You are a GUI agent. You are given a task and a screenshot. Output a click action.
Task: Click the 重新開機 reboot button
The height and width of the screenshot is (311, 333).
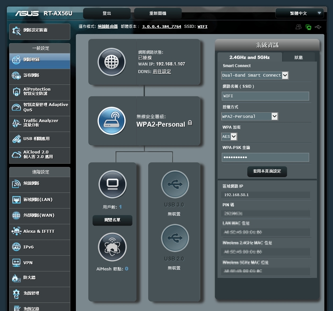[158, 13]
